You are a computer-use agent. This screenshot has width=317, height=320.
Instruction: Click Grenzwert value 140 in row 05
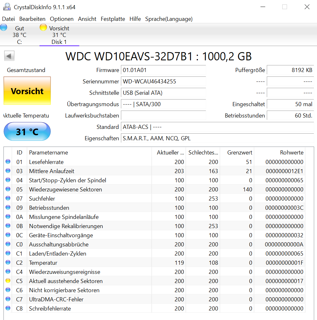[248, 190]
